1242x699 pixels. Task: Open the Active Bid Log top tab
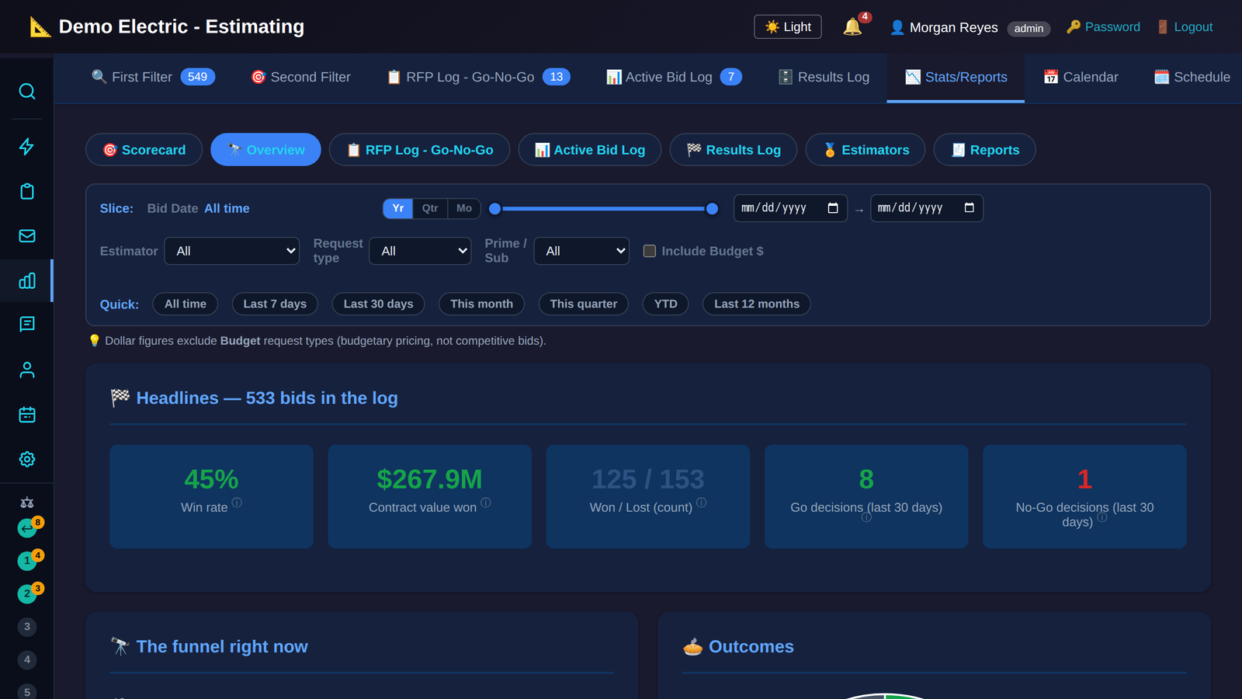[x=674, y=77]
